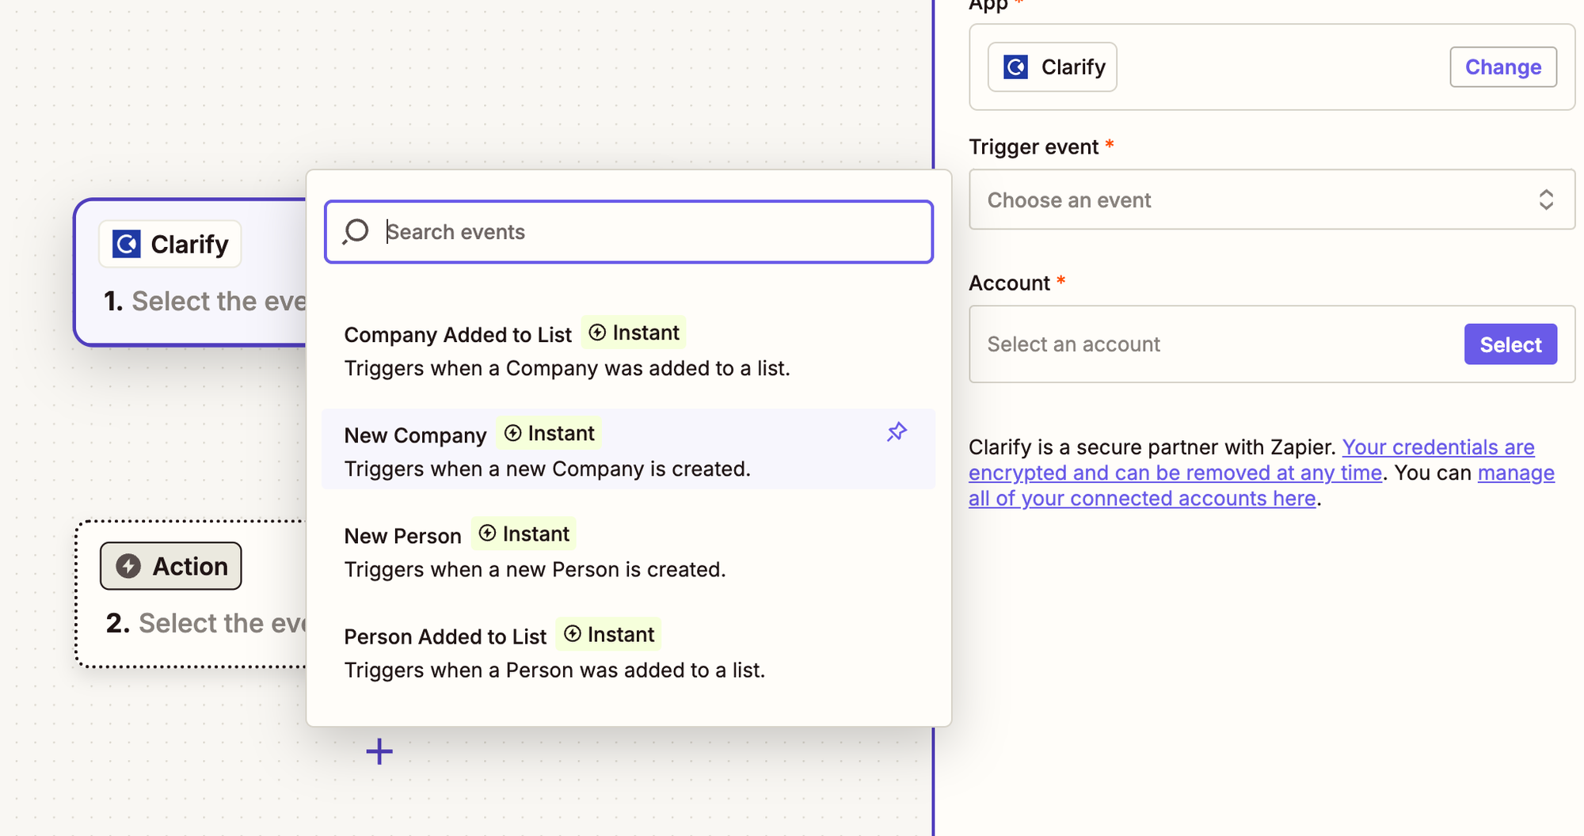Click the Change app button
This screenshot has width=1584, height=836.
pos(1503,67)
